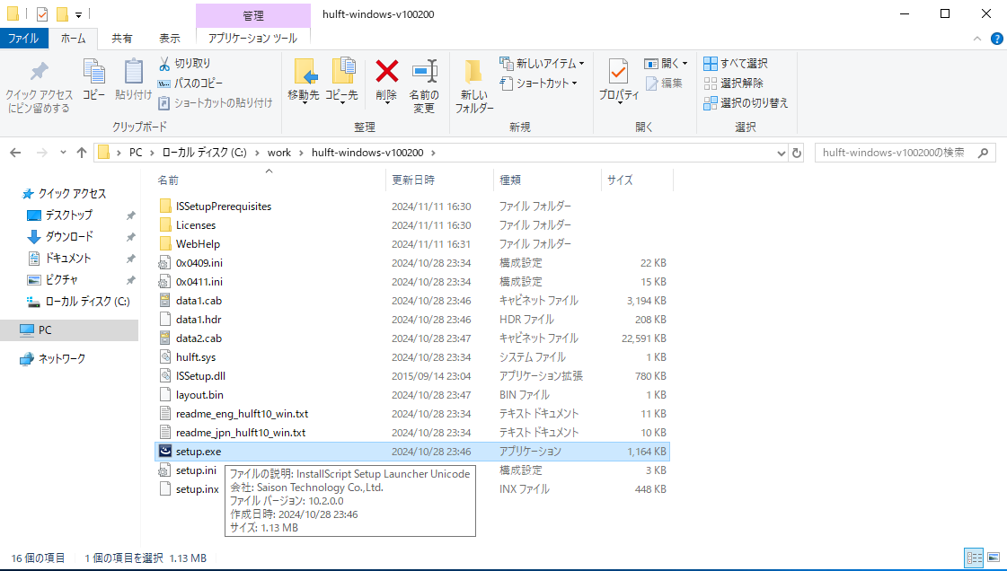The width and height of the screenshot is (1007, 571).
Task: Click the Refresh button next to address bar
Action: pos(797,153)
